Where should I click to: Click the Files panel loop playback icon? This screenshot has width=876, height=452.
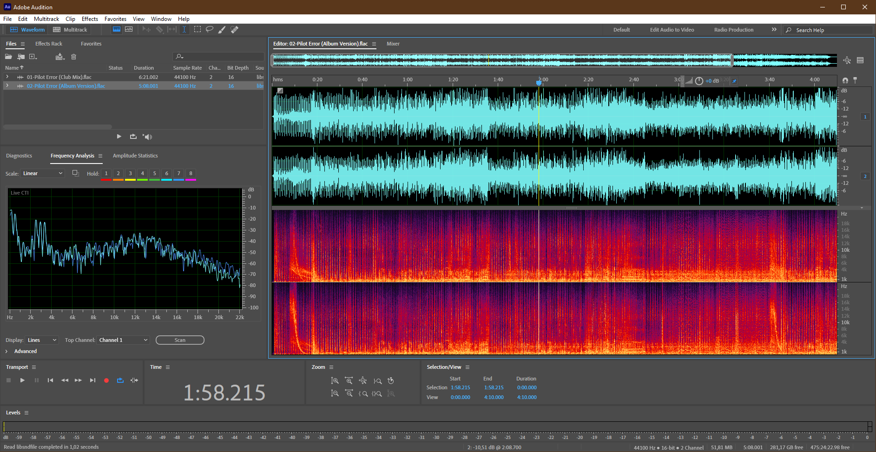[x=133, y=136]
